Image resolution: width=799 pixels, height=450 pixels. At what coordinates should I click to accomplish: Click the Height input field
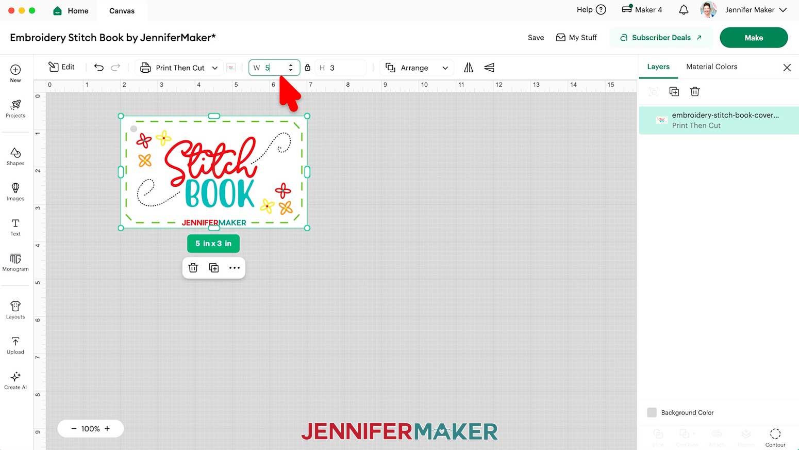(341, 68)
